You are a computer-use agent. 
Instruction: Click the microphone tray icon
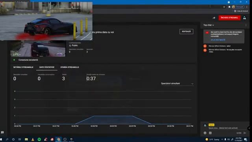point(225,139)
